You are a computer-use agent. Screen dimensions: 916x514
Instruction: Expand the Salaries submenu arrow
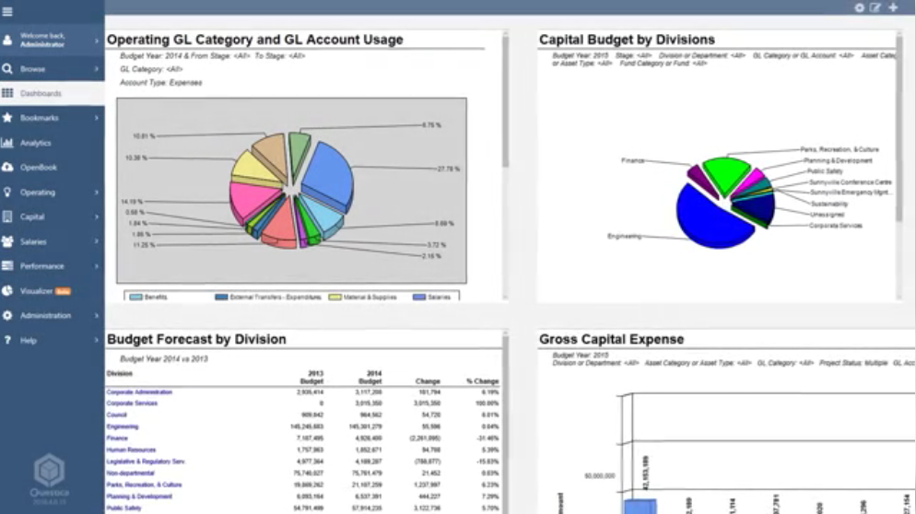tap(97, 241)
